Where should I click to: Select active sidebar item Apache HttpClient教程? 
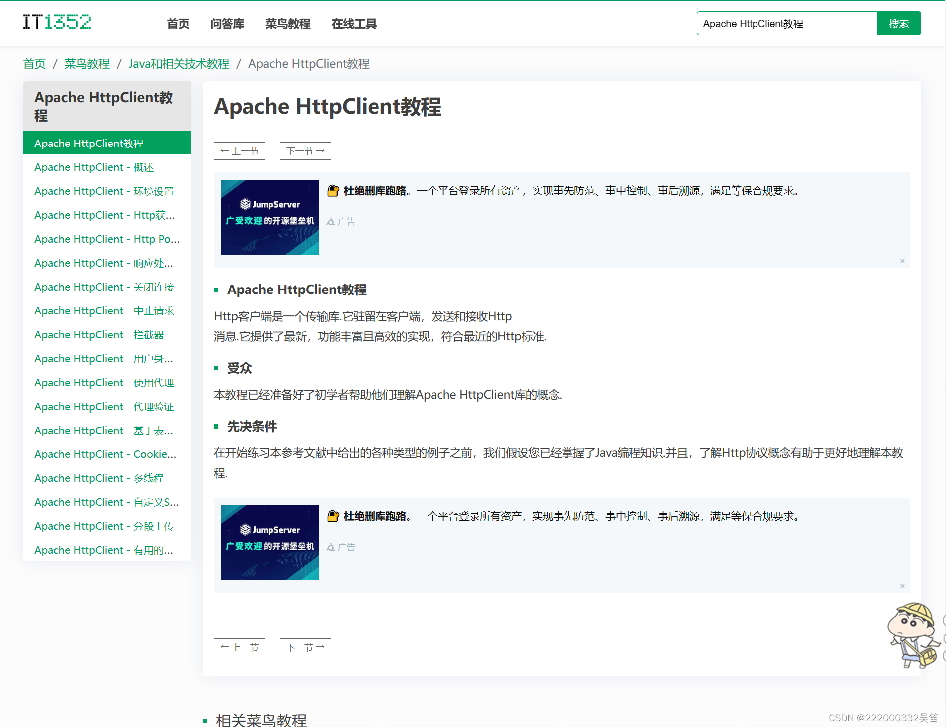click(107, 143)
